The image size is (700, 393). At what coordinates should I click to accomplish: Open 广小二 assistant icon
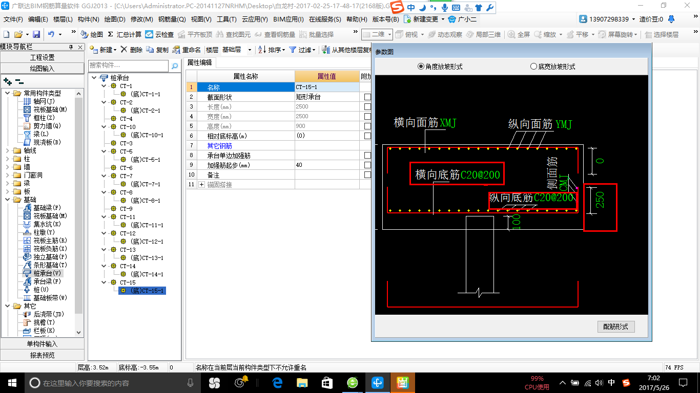pyautogui.click(x=451, y=19)
